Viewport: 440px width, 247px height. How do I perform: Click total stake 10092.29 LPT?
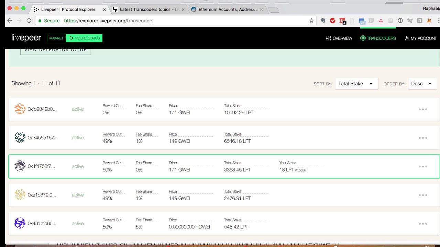point(239,113)
